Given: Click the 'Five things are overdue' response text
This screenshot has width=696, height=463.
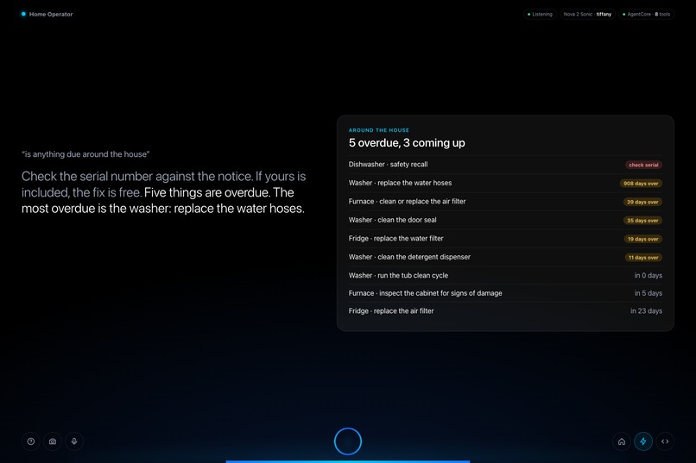Looking at the screenshot, I should pos(207,193).
